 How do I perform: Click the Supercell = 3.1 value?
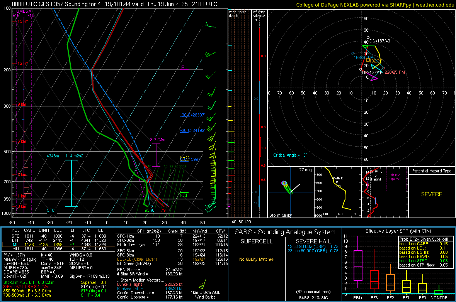coord(94,282)
